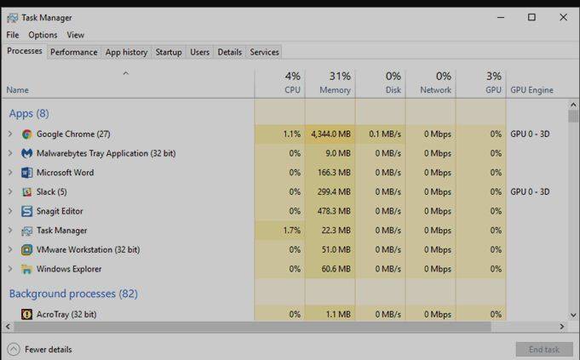Screen dimensions: 580x360
Task: Click the Task Manager title bar icon
Action: [12, 18]
